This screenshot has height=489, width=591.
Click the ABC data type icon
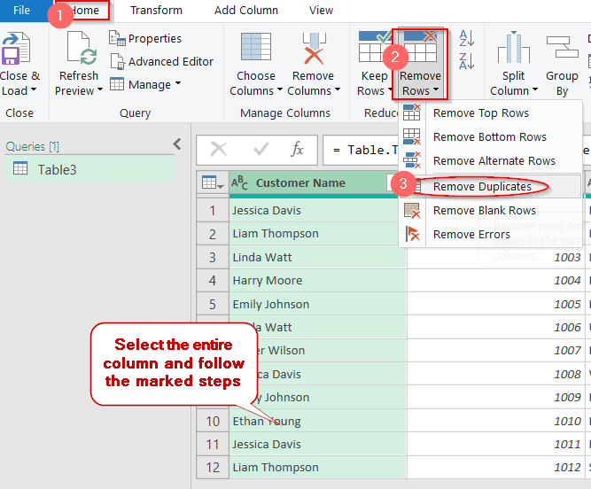point(240,183)
